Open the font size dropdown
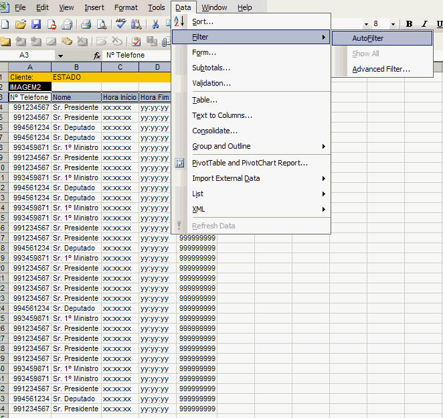Screen dimensions: 443x418 coord(394,24)
